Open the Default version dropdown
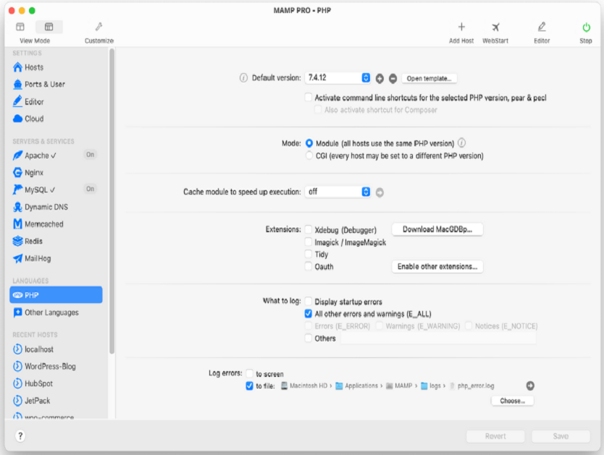 point(337,77)
